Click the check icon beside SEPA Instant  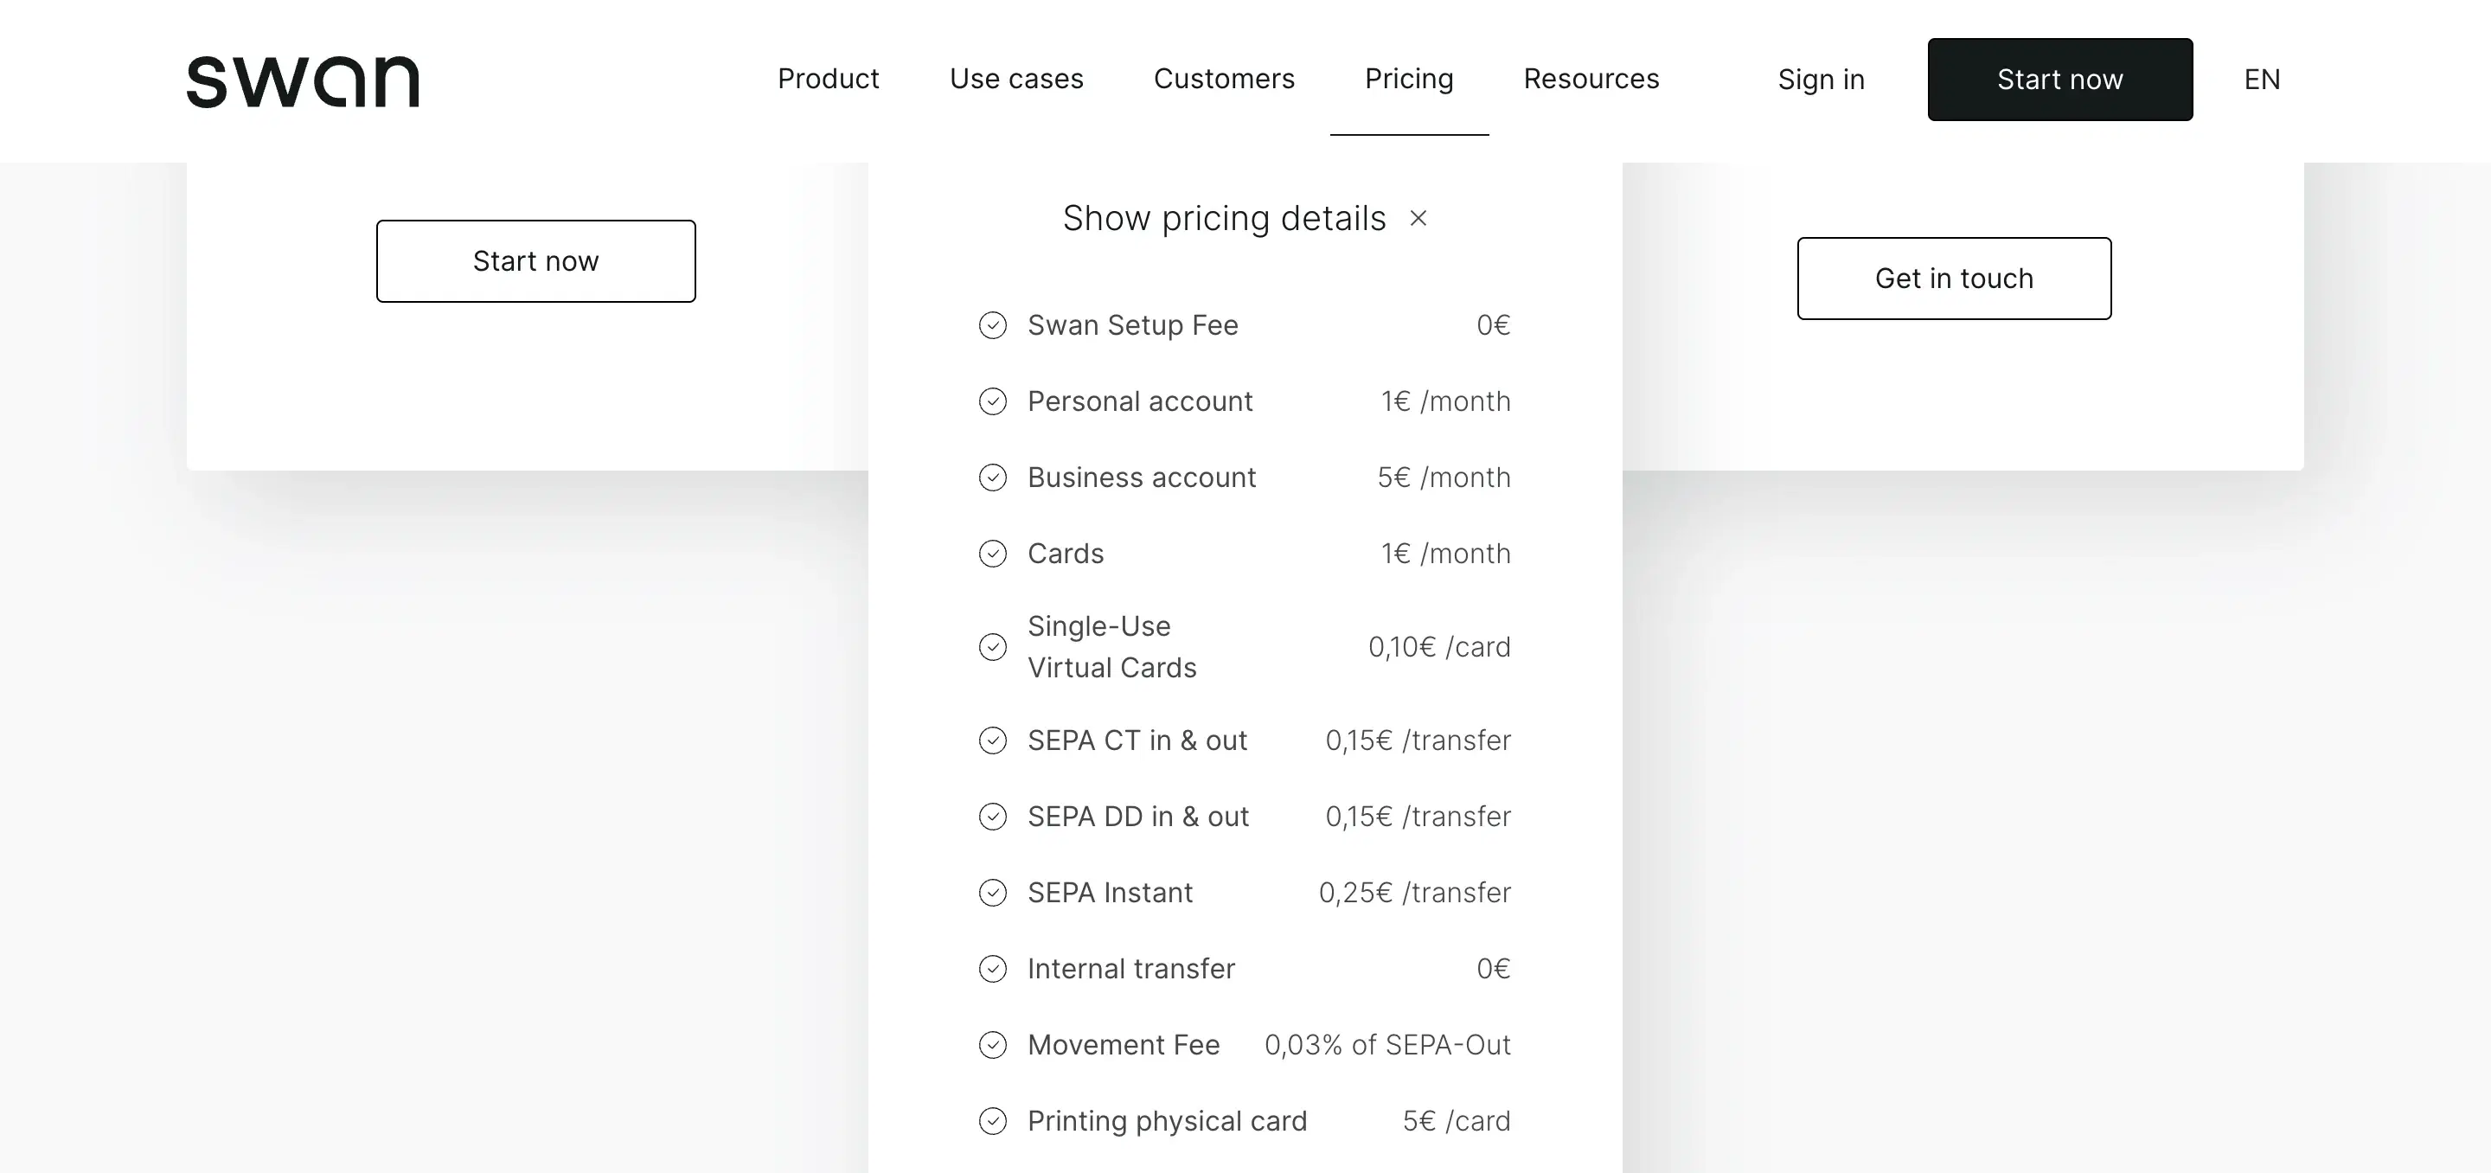(993, 893)
